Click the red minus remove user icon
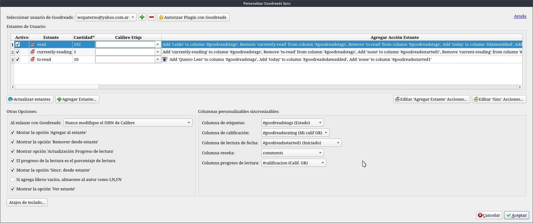The image size is (533, 223). click(x=152, y=17)
